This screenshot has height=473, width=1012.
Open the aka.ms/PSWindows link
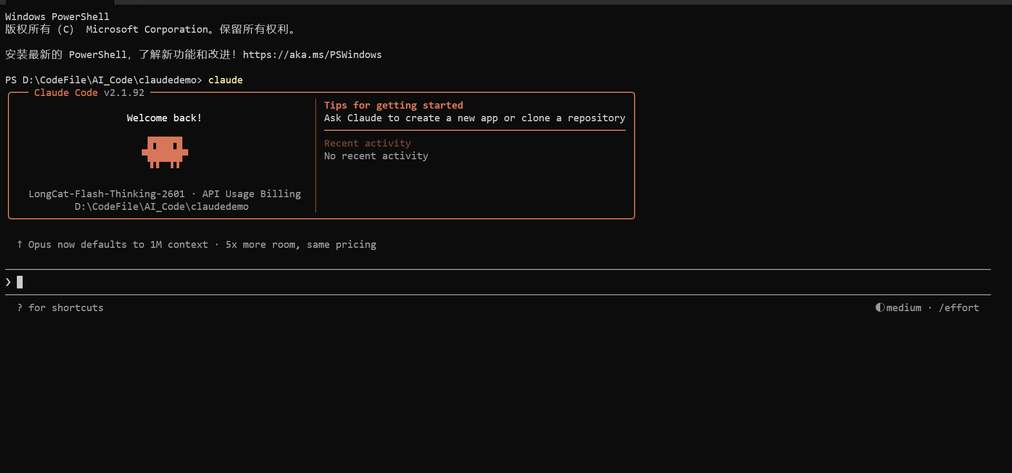[312, 55]
